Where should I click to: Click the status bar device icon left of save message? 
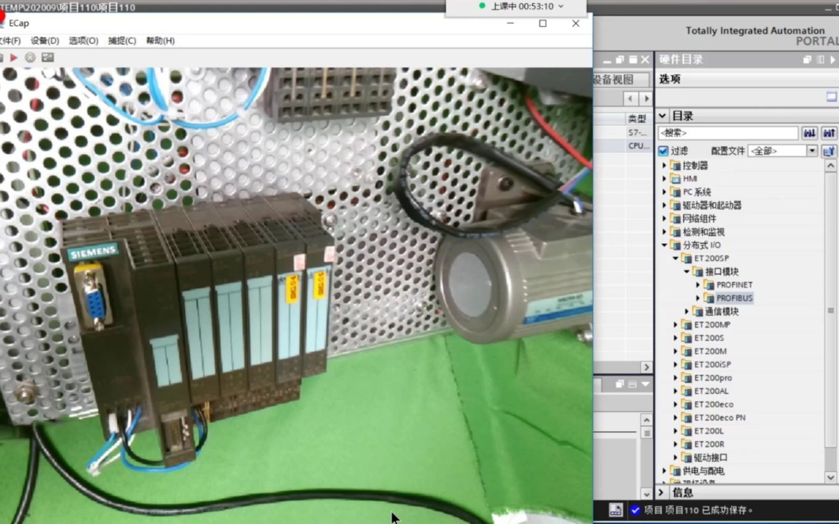(615, 510)
